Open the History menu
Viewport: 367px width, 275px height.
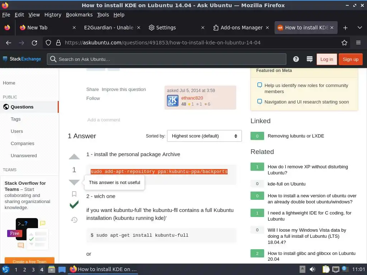click(53, 15)
